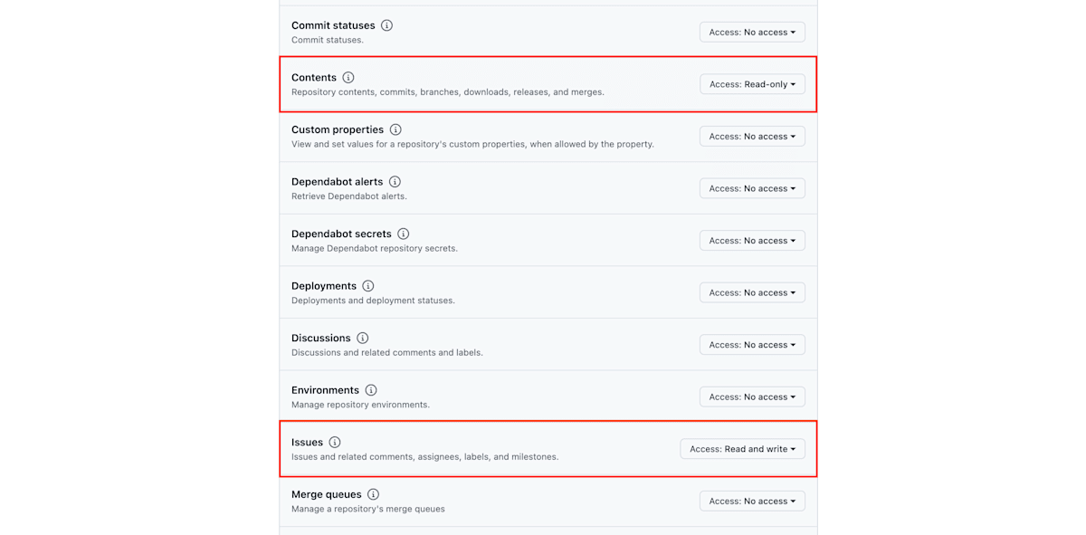1086x535 pixels.
Task: Show info for Custom properties
Action: click(x=395, y=129)
